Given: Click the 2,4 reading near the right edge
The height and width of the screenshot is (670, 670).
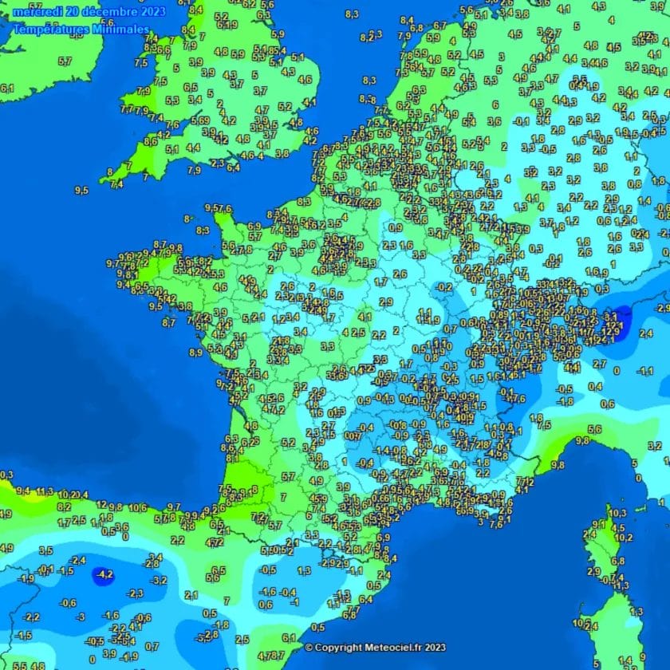Looking at the screenshot, I should (646, 333).
